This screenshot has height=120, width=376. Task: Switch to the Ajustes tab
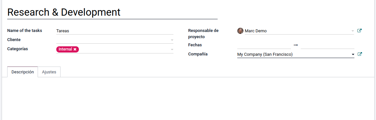[x=49, y=72]
